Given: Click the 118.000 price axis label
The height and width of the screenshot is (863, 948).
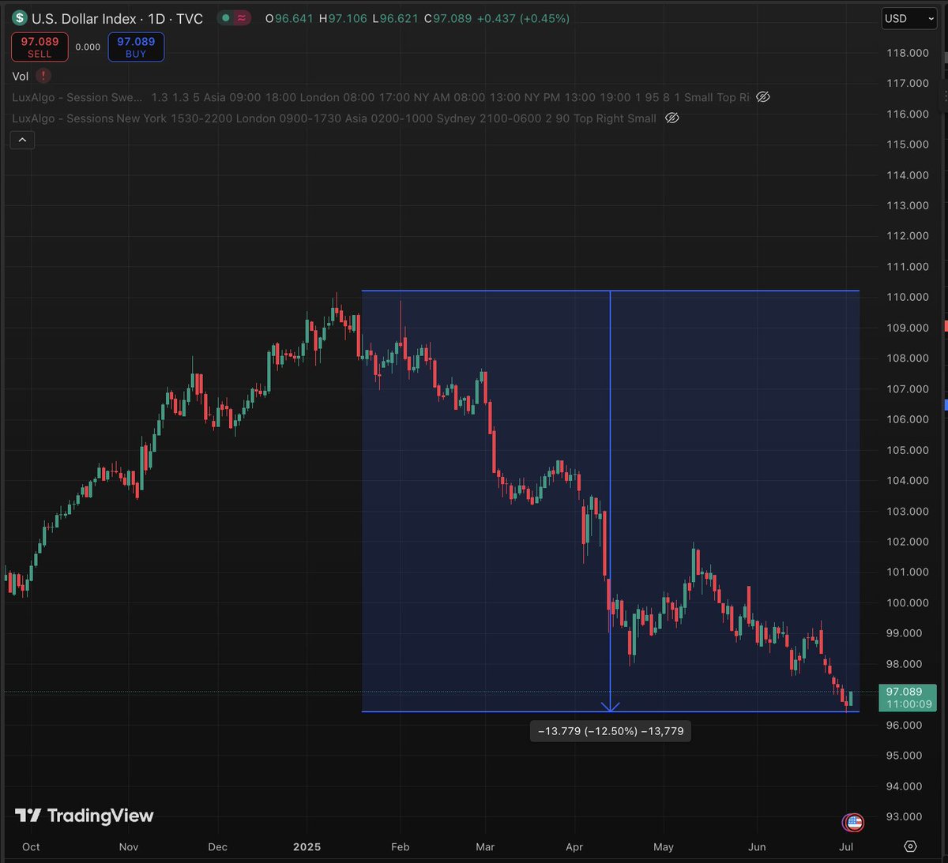Looking at the screenshot, I should pyautogui.click(x=908, y=53).
